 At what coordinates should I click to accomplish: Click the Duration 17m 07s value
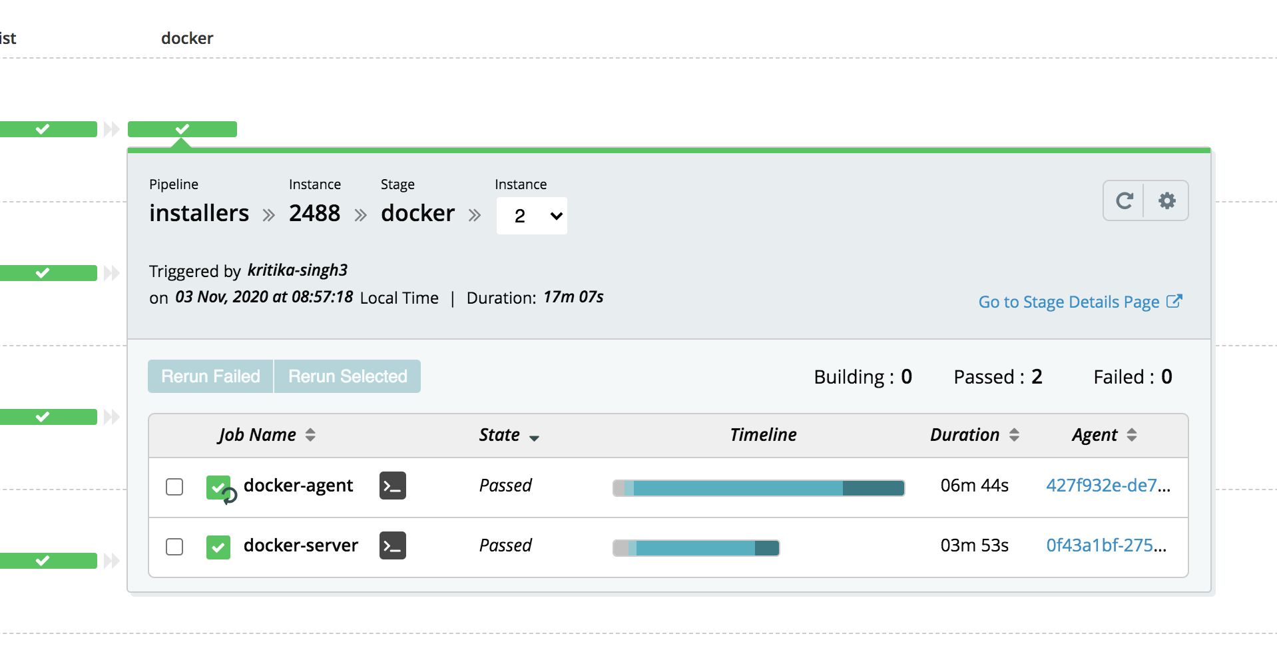tap(573, 297)
